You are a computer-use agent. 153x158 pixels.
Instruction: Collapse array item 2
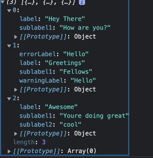click(x=9, y=99)
